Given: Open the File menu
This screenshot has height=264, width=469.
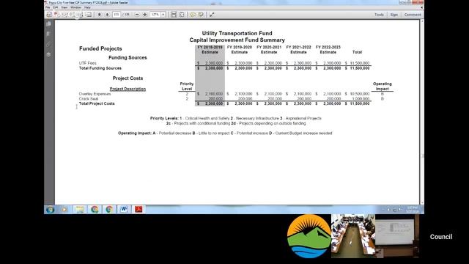Looking at the screenshot, I should (48, 7).
